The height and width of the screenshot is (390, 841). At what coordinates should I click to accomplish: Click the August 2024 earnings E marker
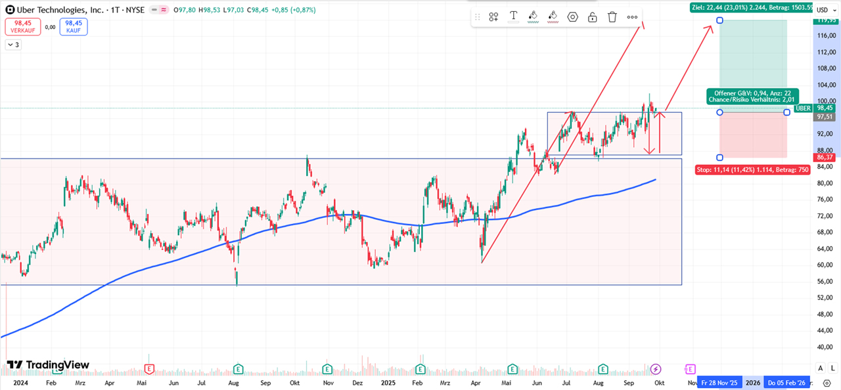click(x=239, y=369)
